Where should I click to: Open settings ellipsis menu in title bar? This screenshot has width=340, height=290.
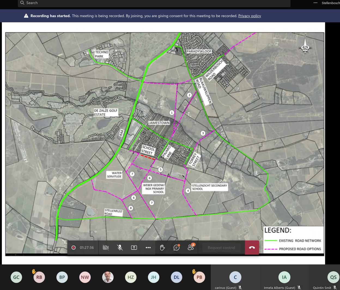click(x=315, y=3)
